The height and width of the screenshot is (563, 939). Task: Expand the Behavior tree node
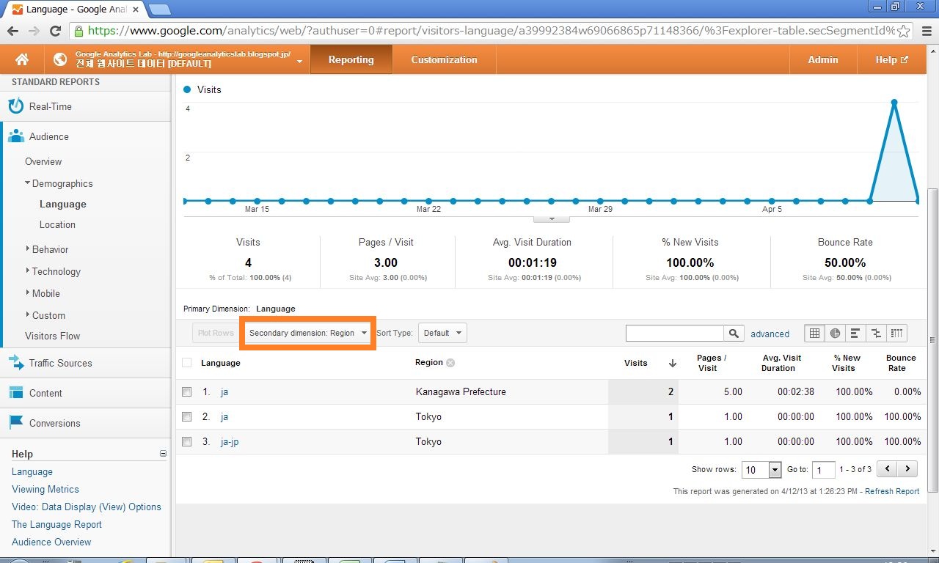click(28, 249)
